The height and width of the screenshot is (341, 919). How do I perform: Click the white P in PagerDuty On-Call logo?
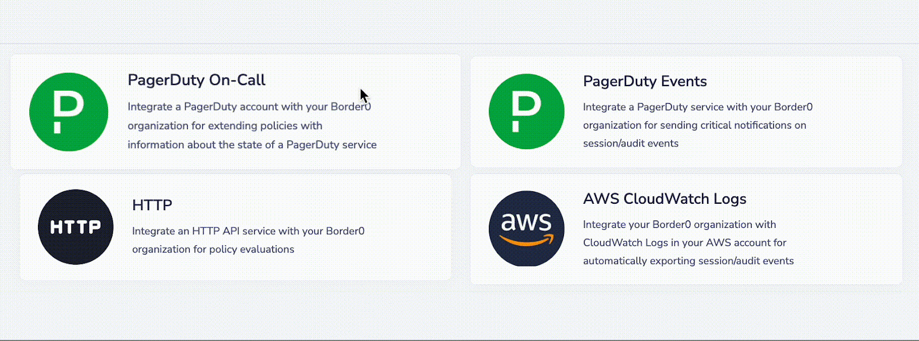click(x=68, y=112)
